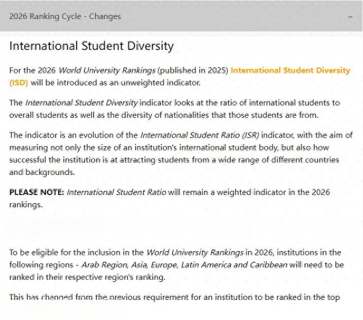This screenshot has width=363, height=320.
Task: Click 'will be introduced as an unweighted indicator.'
Action: [x=116, y=82]
